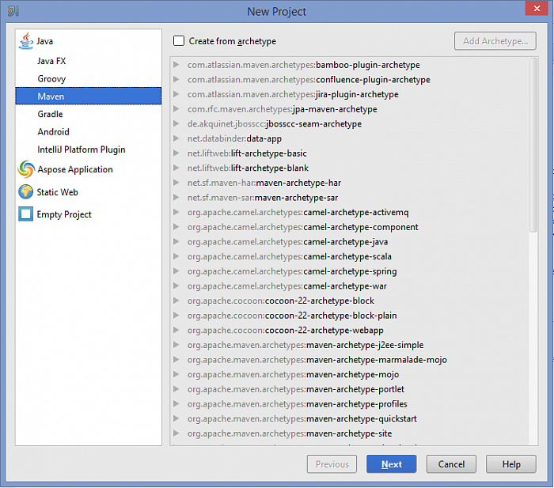Viewport: 554px width, 488px height.
Task: Click the Static Web globe icon
Action: tap(26, 192)
